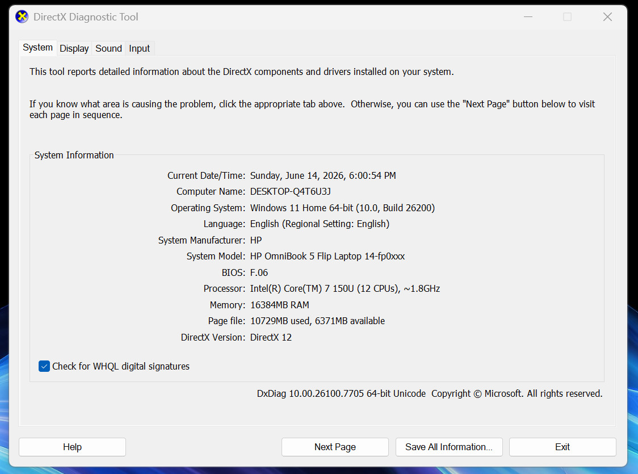This screenshot has width=638, height=474.
Task: Close the window with the X button
Action: click(x=607, y=16)
